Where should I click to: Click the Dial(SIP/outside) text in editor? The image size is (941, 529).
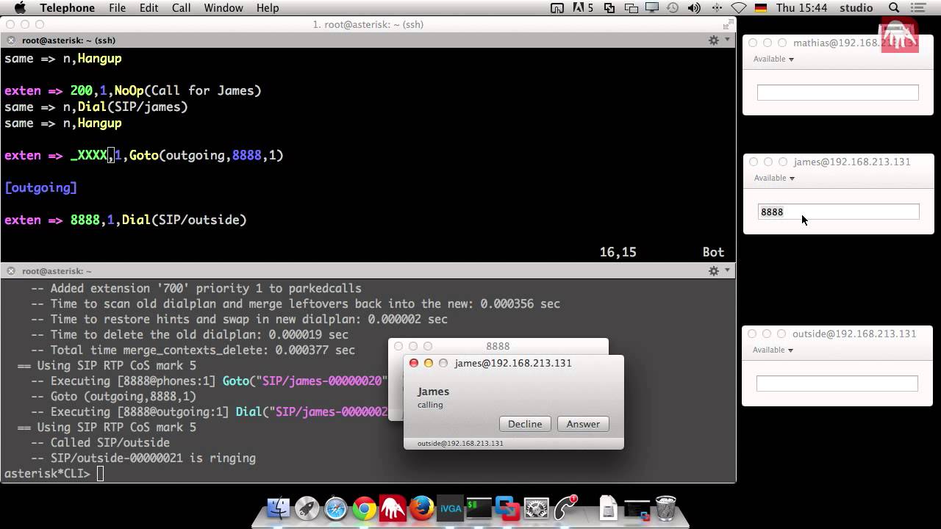pyautogui.click(x=185, y=220)
